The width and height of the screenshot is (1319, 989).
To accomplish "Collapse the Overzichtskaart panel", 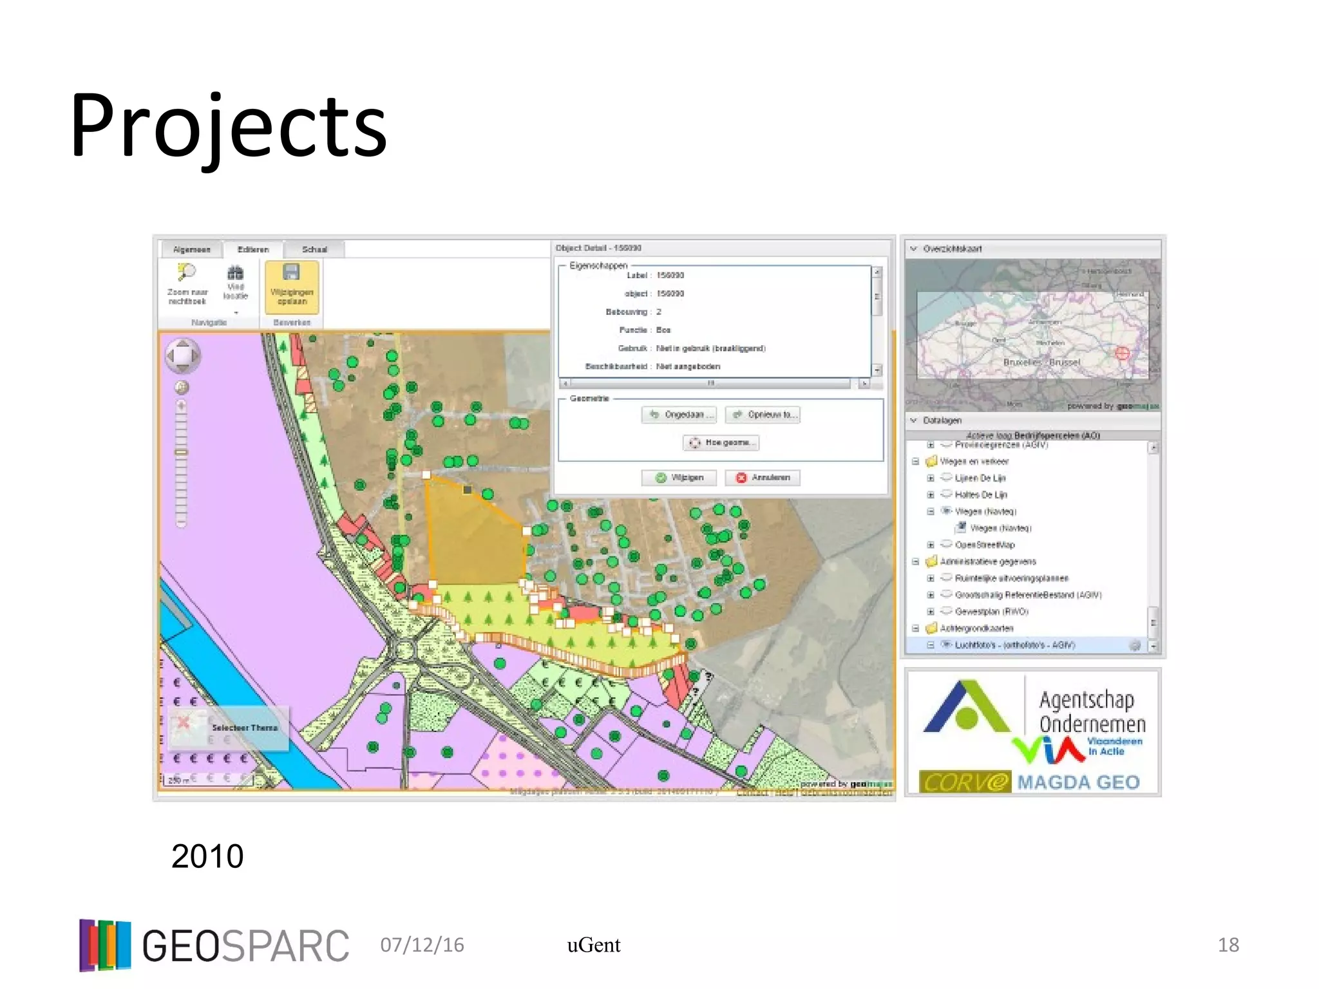I will [x=913, y=249].
